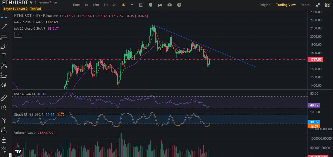Open the Fibonacci retracement tool
333x157 pixels.
pyautogui.click(x=4, y=37)
